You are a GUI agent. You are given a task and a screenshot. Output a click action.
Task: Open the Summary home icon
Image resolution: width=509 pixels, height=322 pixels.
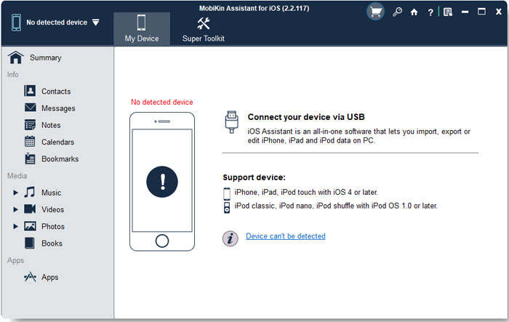pyautogui.click(x=15, y=57)
